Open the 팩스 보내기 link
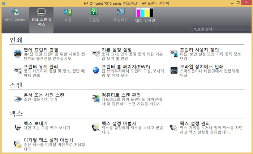253x154 pixels. pyautogui.click(x=36, y=123)
